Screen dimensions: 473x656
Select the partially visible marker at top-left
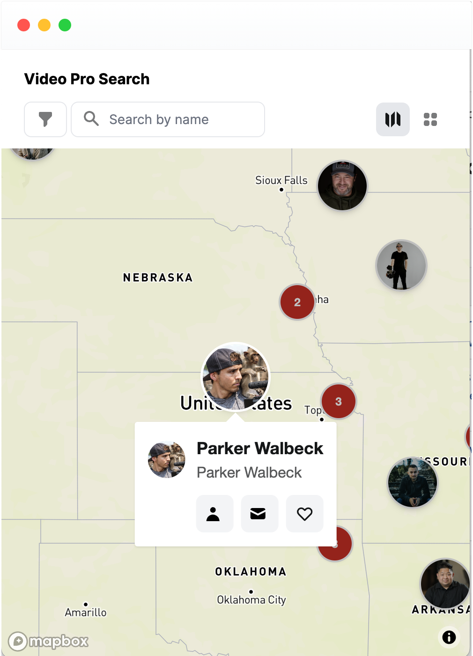point(32,152)
